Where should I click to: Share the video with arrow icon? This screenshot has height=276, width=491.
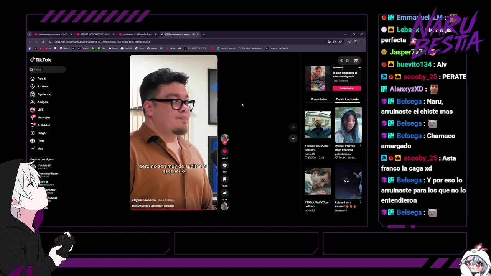(225, 193)
